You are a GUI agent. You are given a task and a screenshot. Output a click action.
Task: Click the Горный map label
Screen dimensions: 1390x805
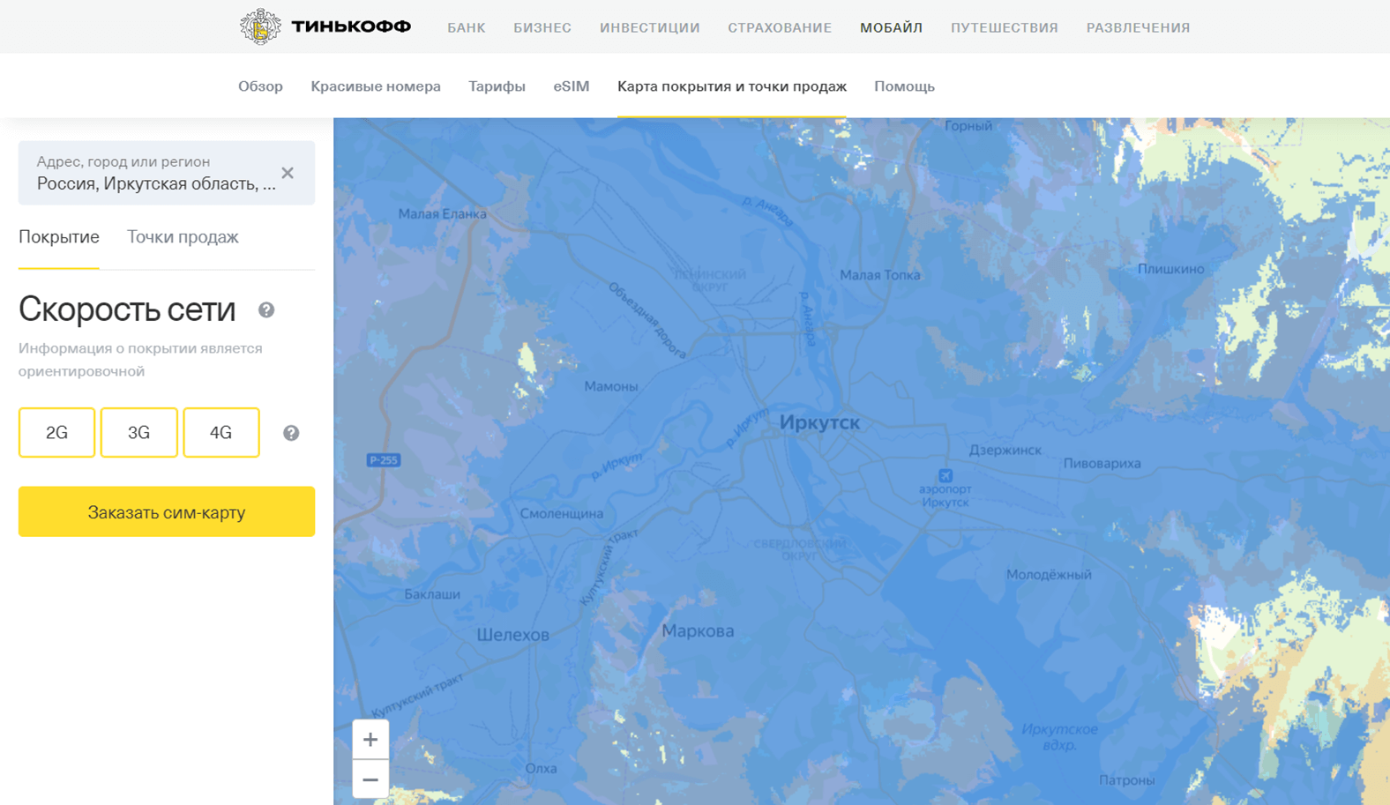(x=968, y=126)
